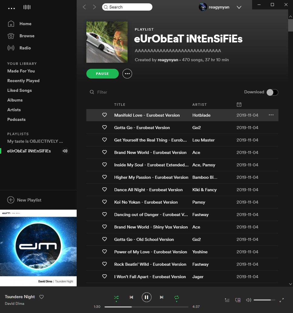The image size is (293, 313).
Task: Click the vertical bars icon beside app menu
Action: pyautogui.click(x=27, y=7)
